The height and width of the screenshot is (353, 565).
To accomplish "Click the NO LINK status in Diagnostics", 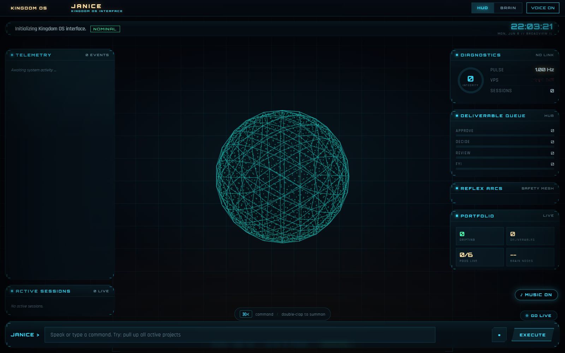I will [x=545, y=55].
